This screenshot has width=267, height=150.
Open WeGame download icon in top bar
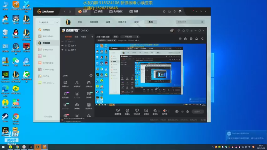[x=175, y=11]
